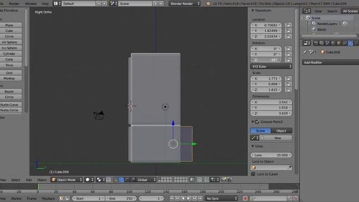Add a Cylinder primitive
359x202 pixels.
(10, 54)
